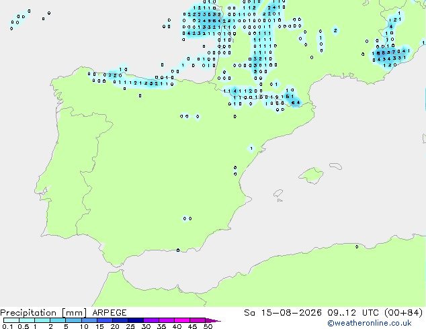This screenshot has width=426, height=329.
Task: Select the 30–35 mm violet legend swatch
Action: click(x=151, y=320)
